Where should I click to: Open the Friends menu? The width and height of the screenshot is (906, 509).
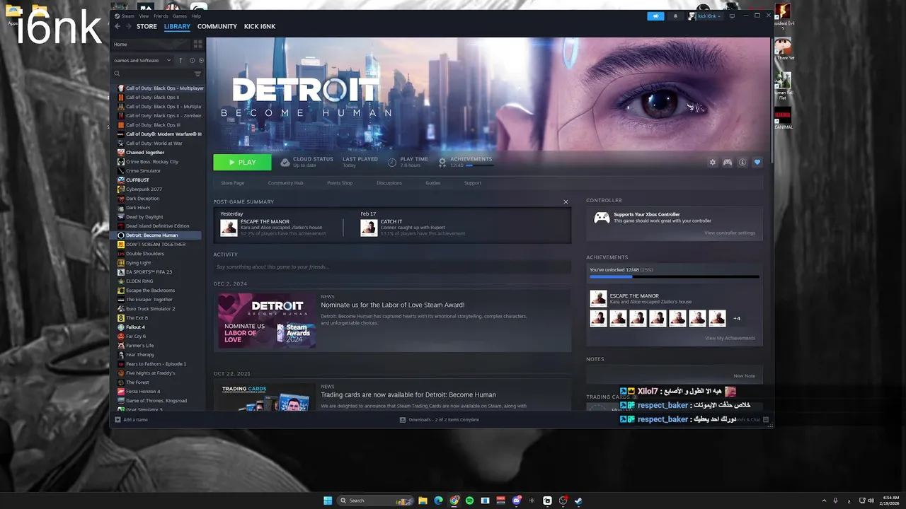pos(161,16)
